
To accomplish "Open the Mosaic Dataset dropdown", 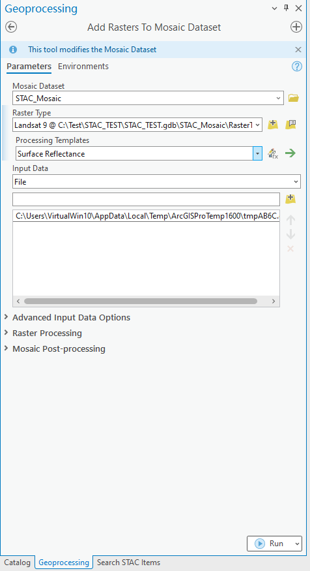I will [278, 98].
